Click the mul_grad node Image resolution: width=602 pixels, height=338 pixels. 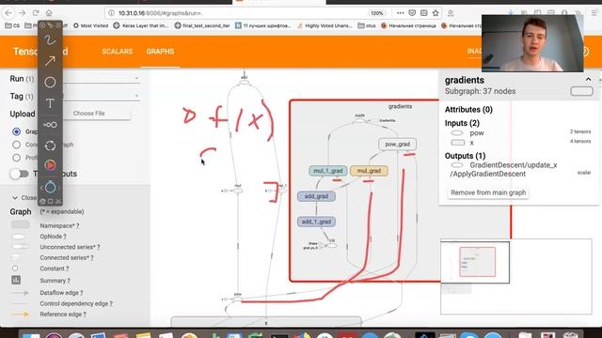tap(369, 171)
